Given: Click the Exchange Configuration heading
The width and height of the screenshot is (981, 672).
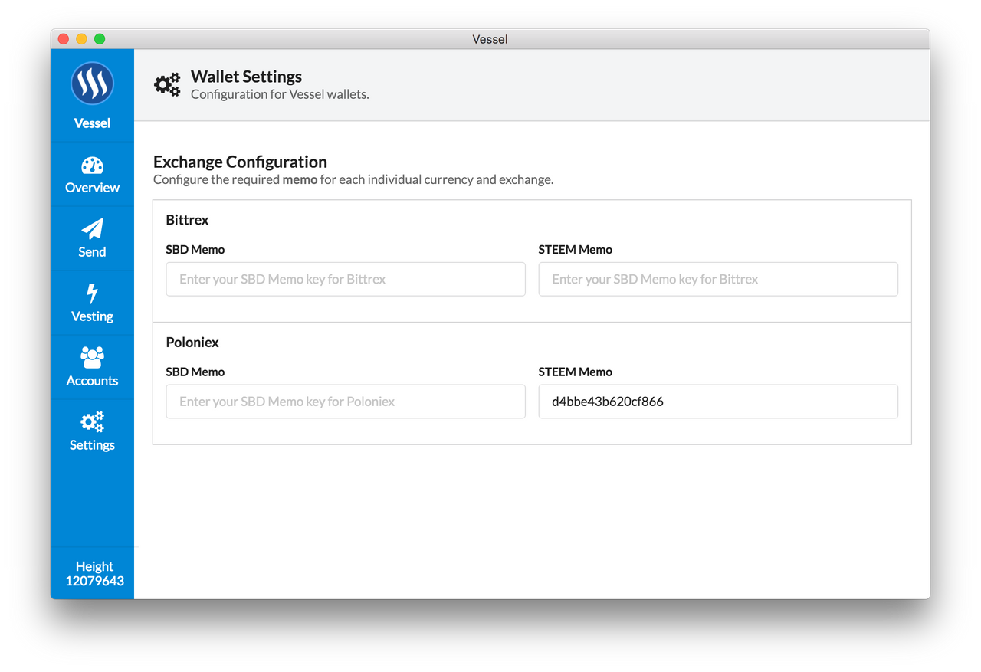Looking at the screenshot, I should [x=240, y=162].
